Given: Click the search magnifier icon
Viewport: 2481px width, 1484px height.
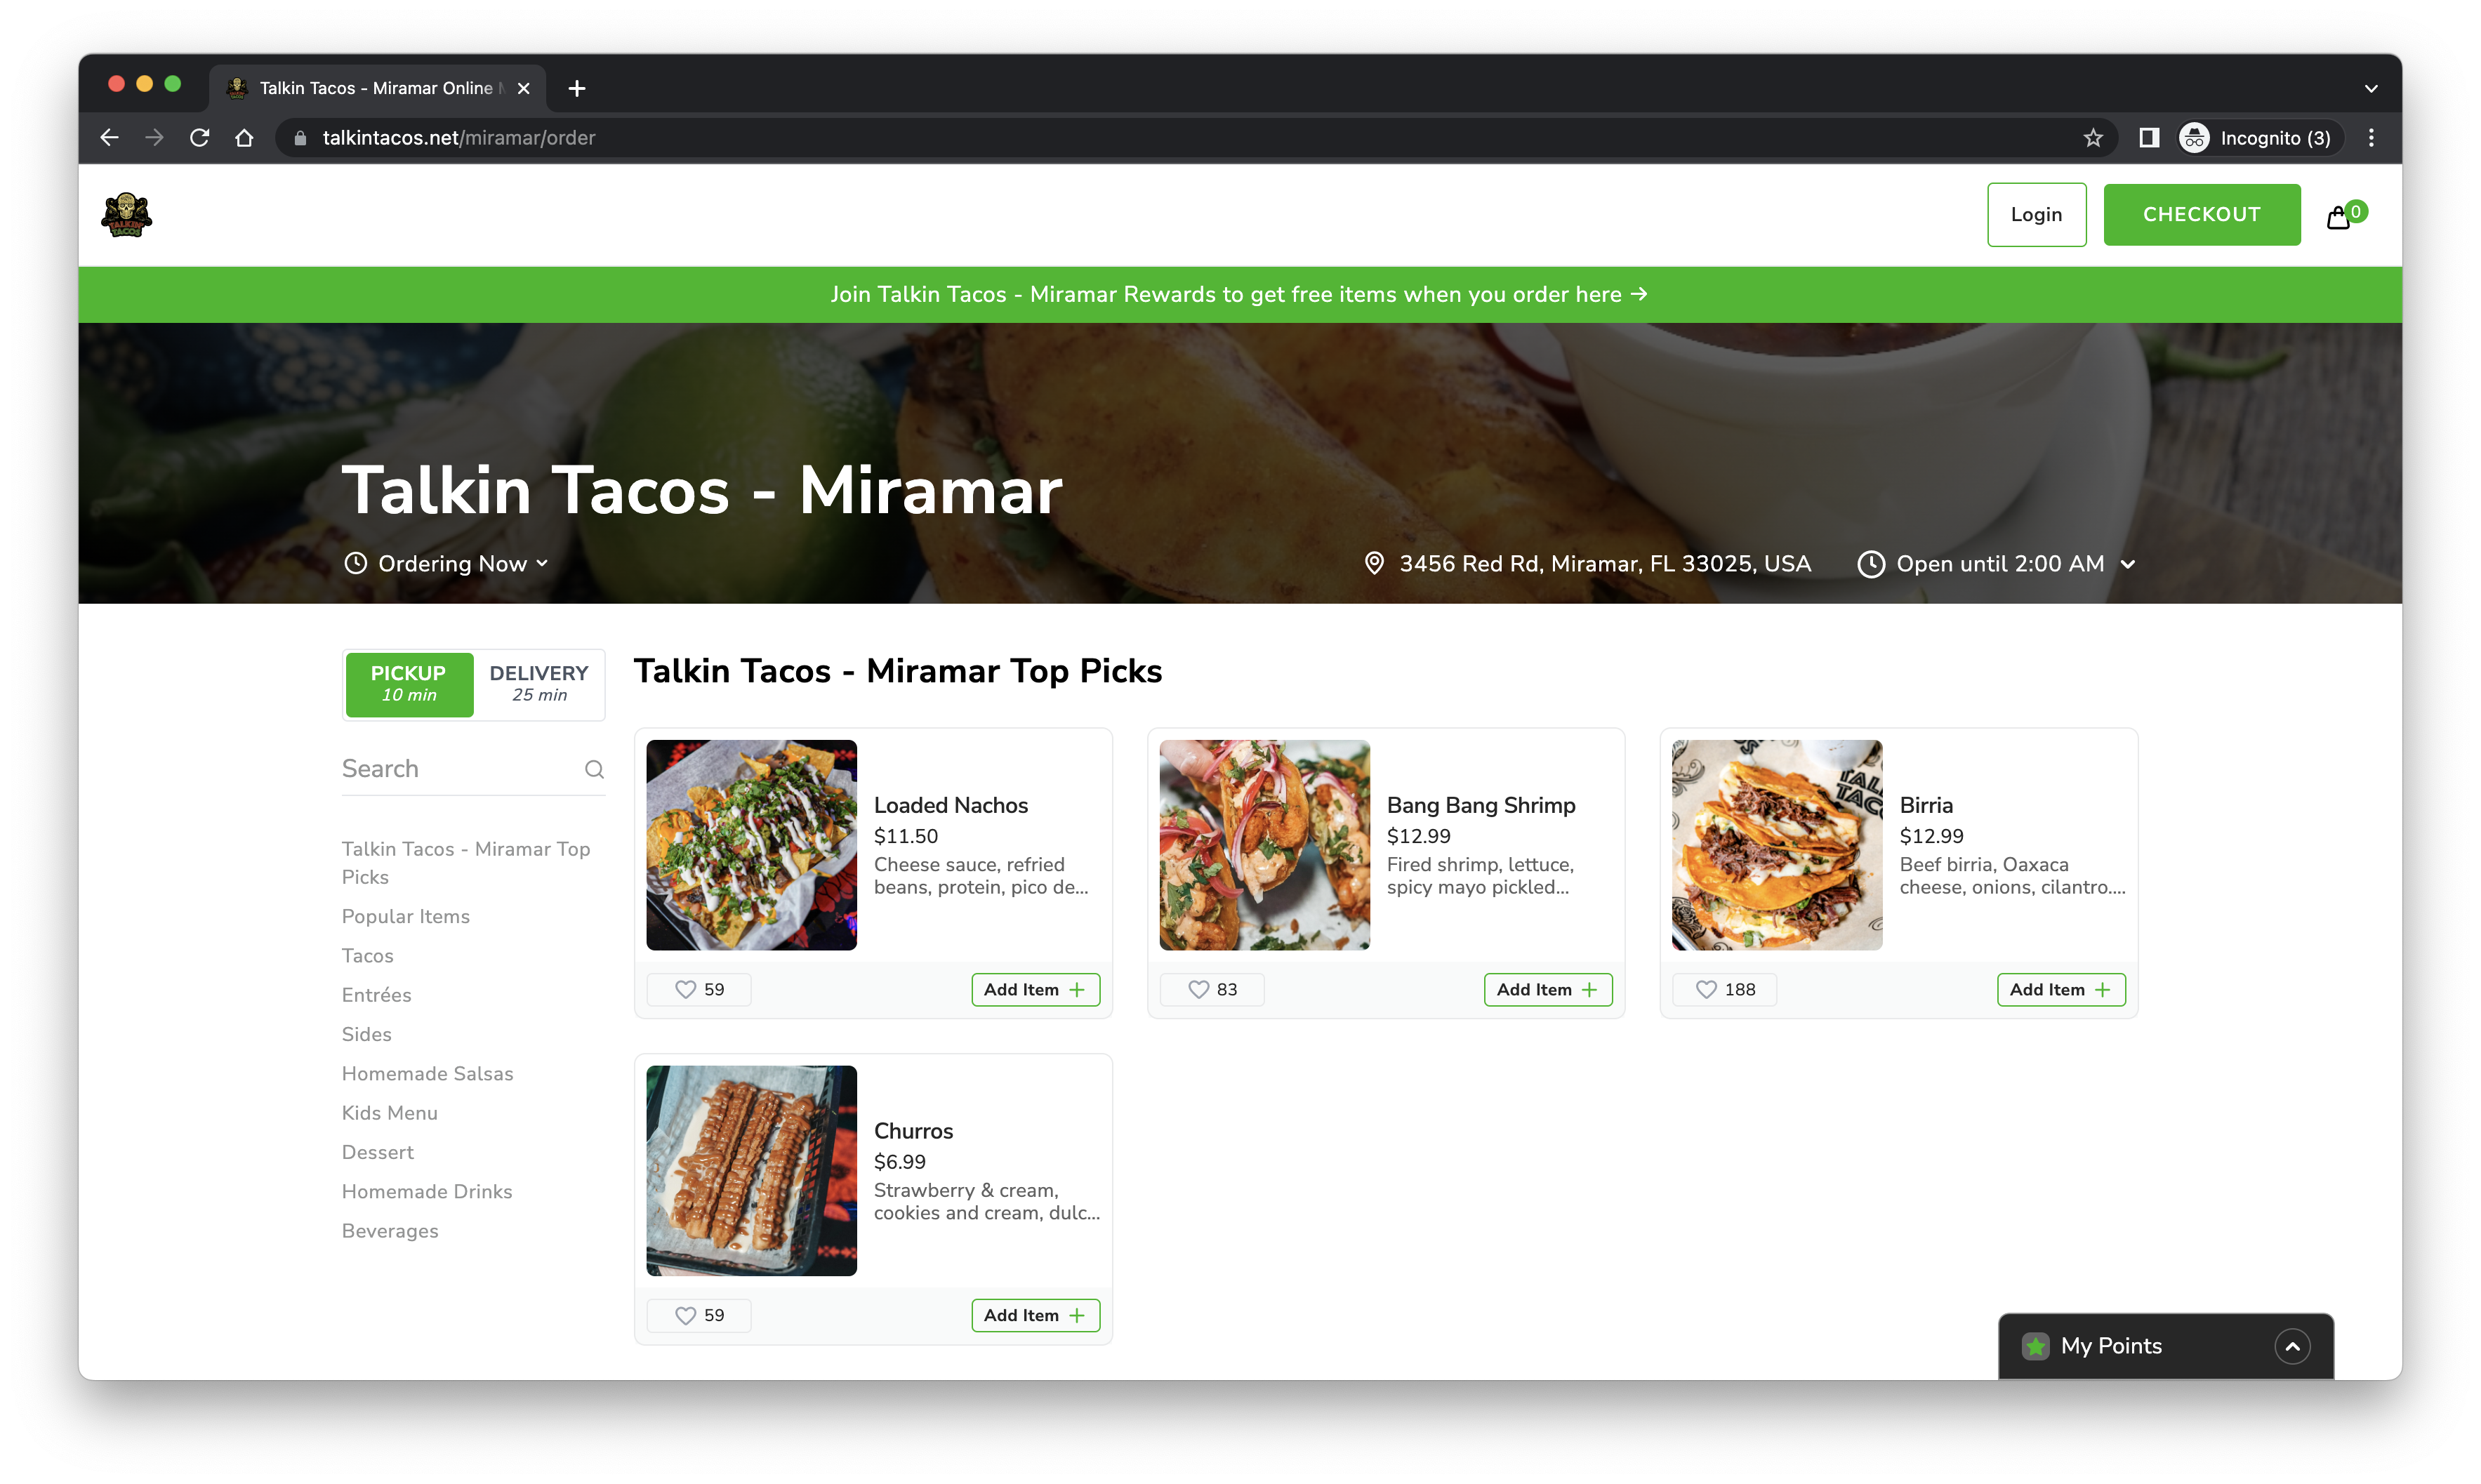Looking at the screenshot, I should (x=594, y=769).
